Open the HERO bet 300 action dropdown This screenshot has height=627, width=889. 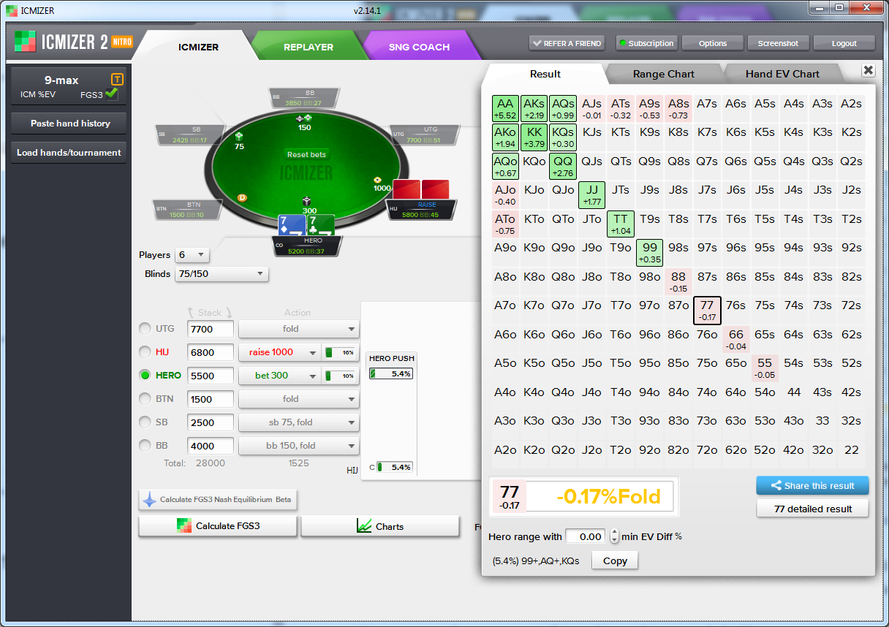[280, 376]
